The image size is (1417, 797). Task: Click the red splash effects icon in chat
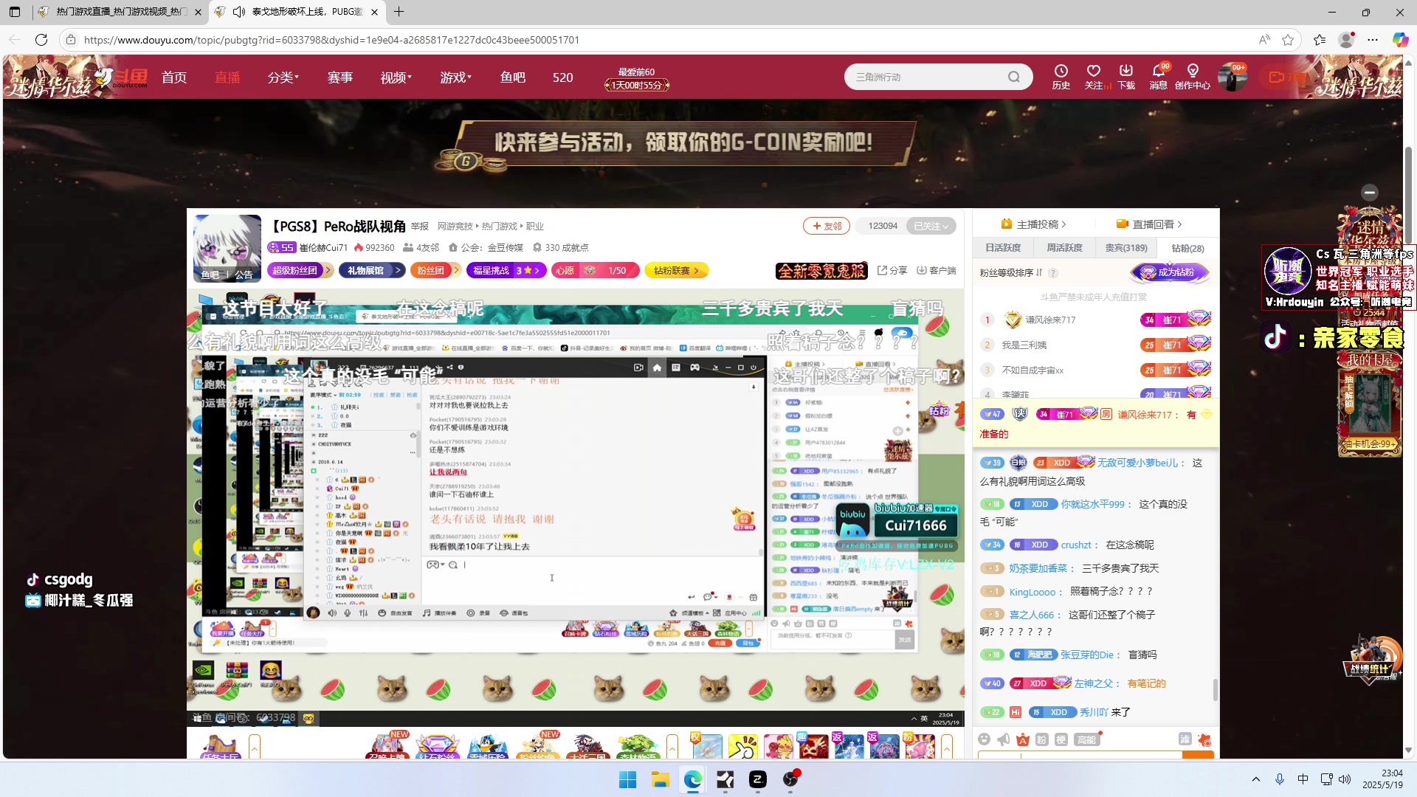pyautogui.click(x=1204, y=739)
